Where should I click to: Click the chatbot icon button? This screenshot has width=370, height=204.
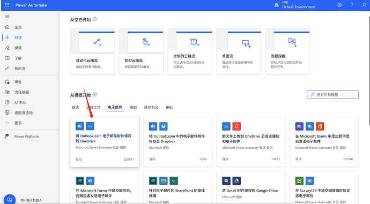pyautogui.click(x=10, y=200)
